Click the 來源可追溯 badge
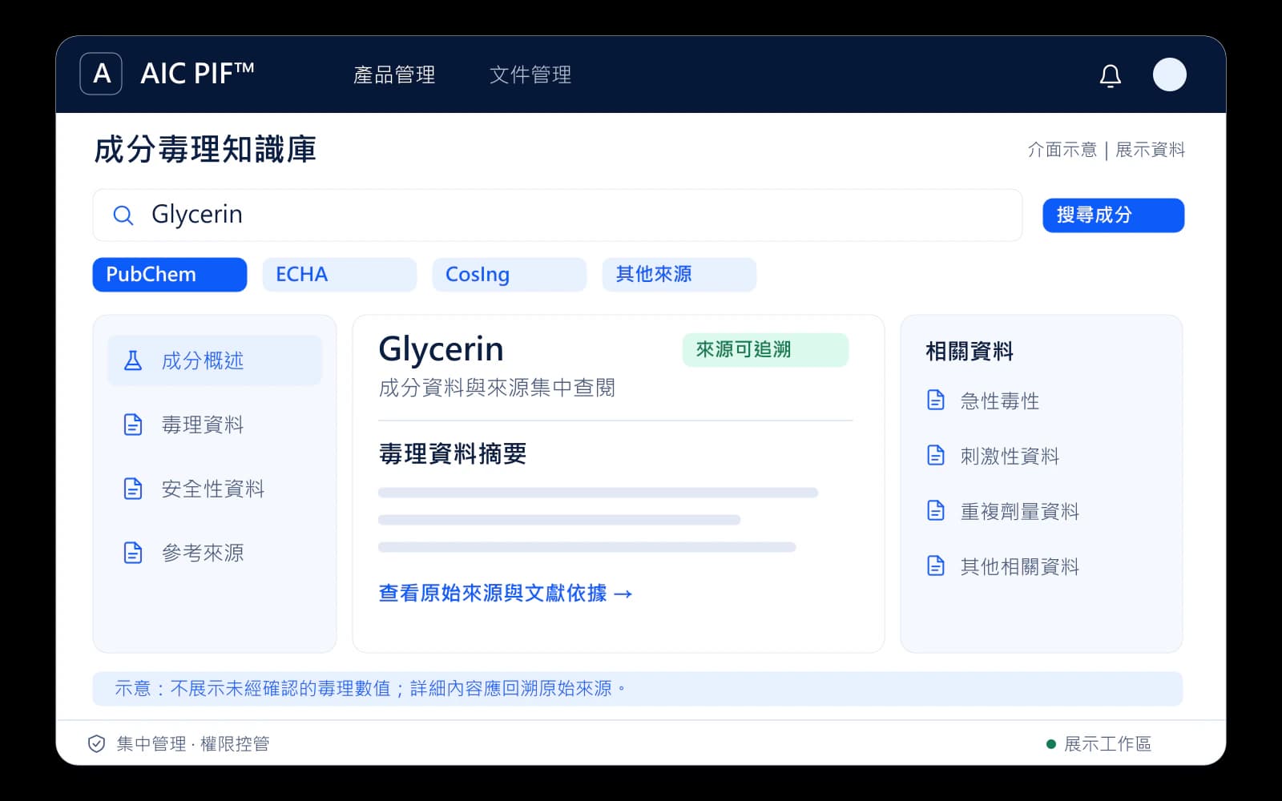 [765, 350]
